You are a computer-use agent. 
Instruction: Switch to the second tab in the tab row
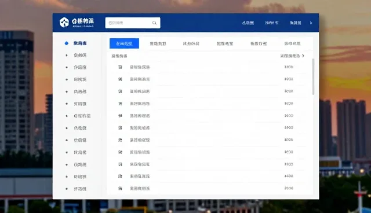[158, 43]
